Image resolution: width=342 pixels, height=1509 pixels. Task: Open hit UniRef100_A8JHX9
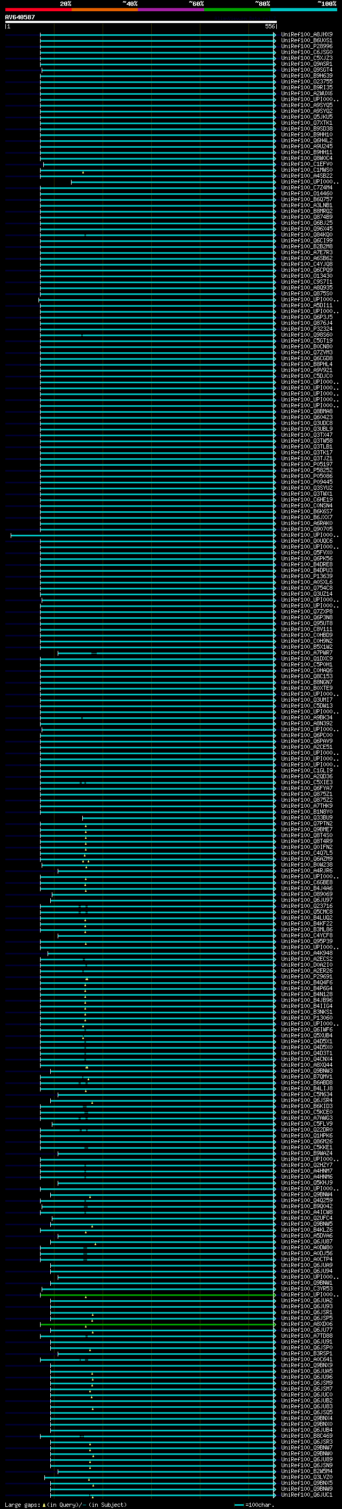(307, 35)
